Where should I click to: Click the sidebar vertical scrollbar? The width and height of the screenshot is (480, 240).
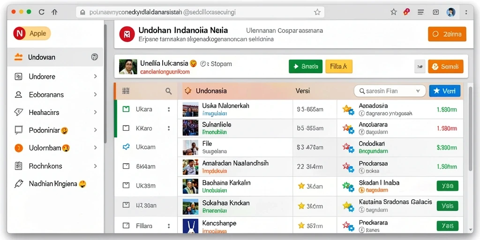[x=105, y=83]
